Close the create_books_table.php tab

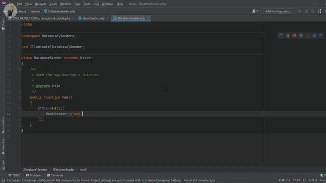click(73, 18)
